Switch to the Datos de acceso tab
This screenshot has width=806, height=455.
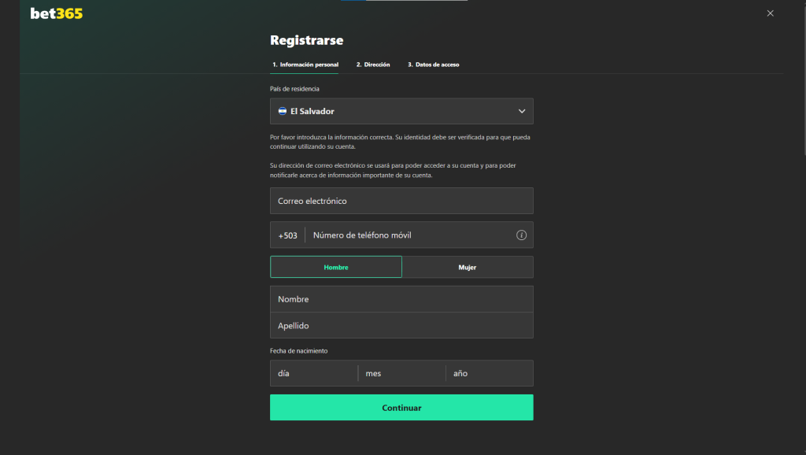[434, 65]
